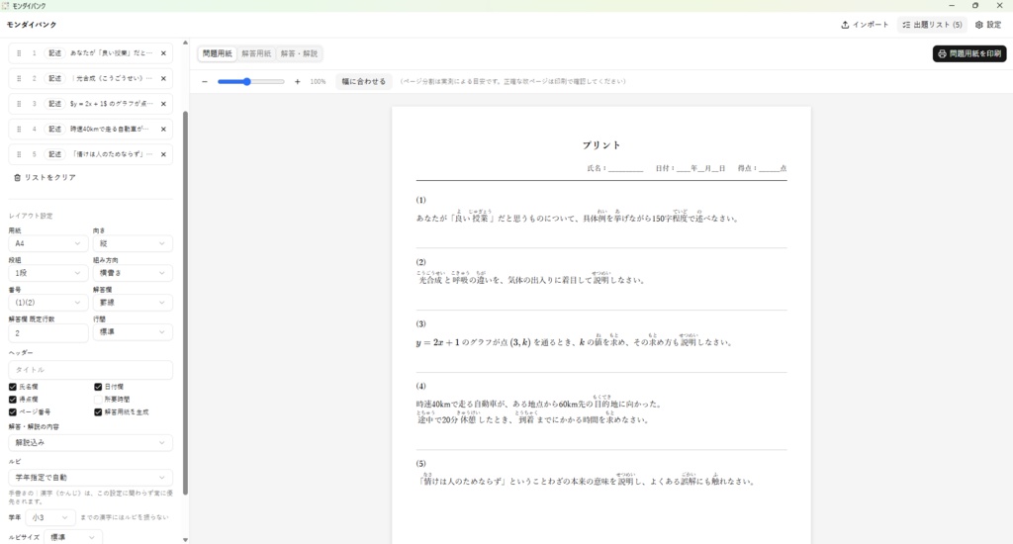The width and height of the screenshot is (1013, 544).
Task: Remove question 5 (情けは人のためならず) from list
Action: click(x=163, y=154)
